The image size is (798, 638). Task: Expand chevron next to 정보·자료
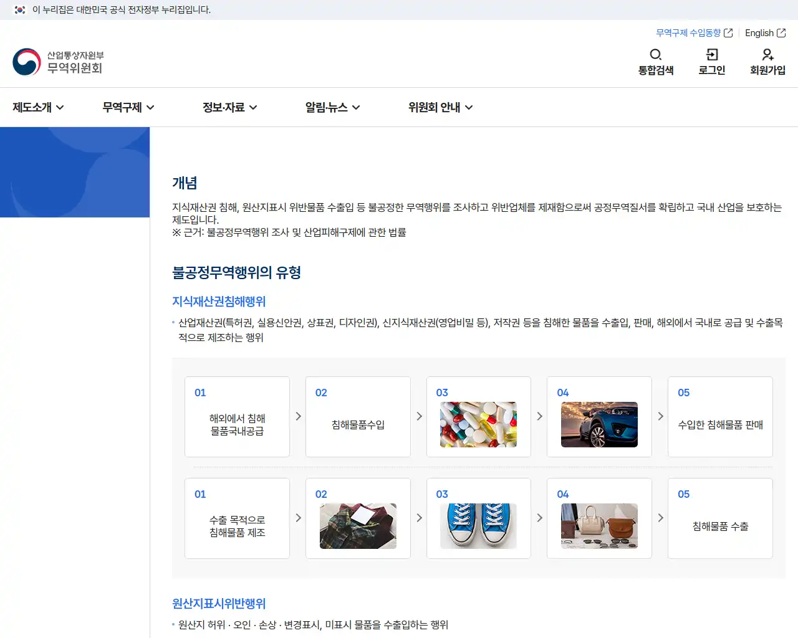pos(253,107)
